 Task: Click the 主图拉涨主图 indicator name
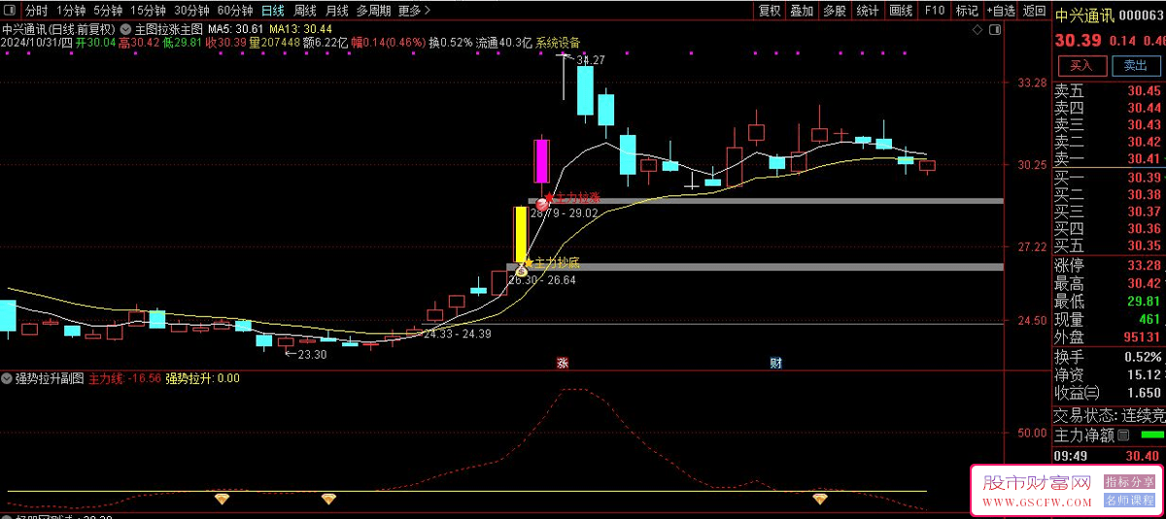coord(168,29)
